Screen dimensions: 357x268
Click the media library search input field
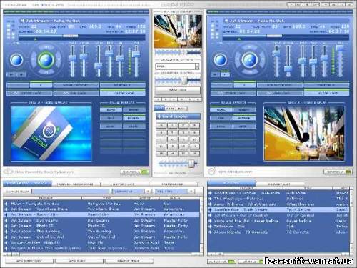tap(71, 192)
